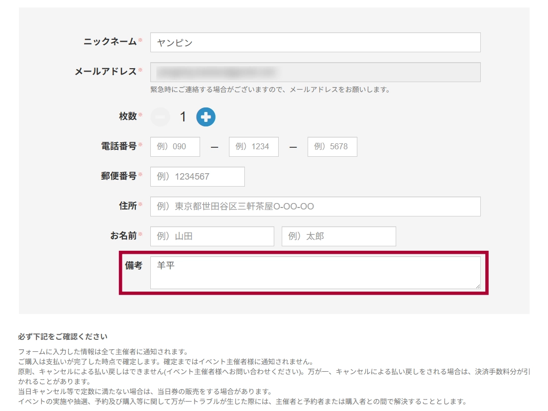
Task: Focus the last phone field showing 5678
Action: click(x=332, y=147)
